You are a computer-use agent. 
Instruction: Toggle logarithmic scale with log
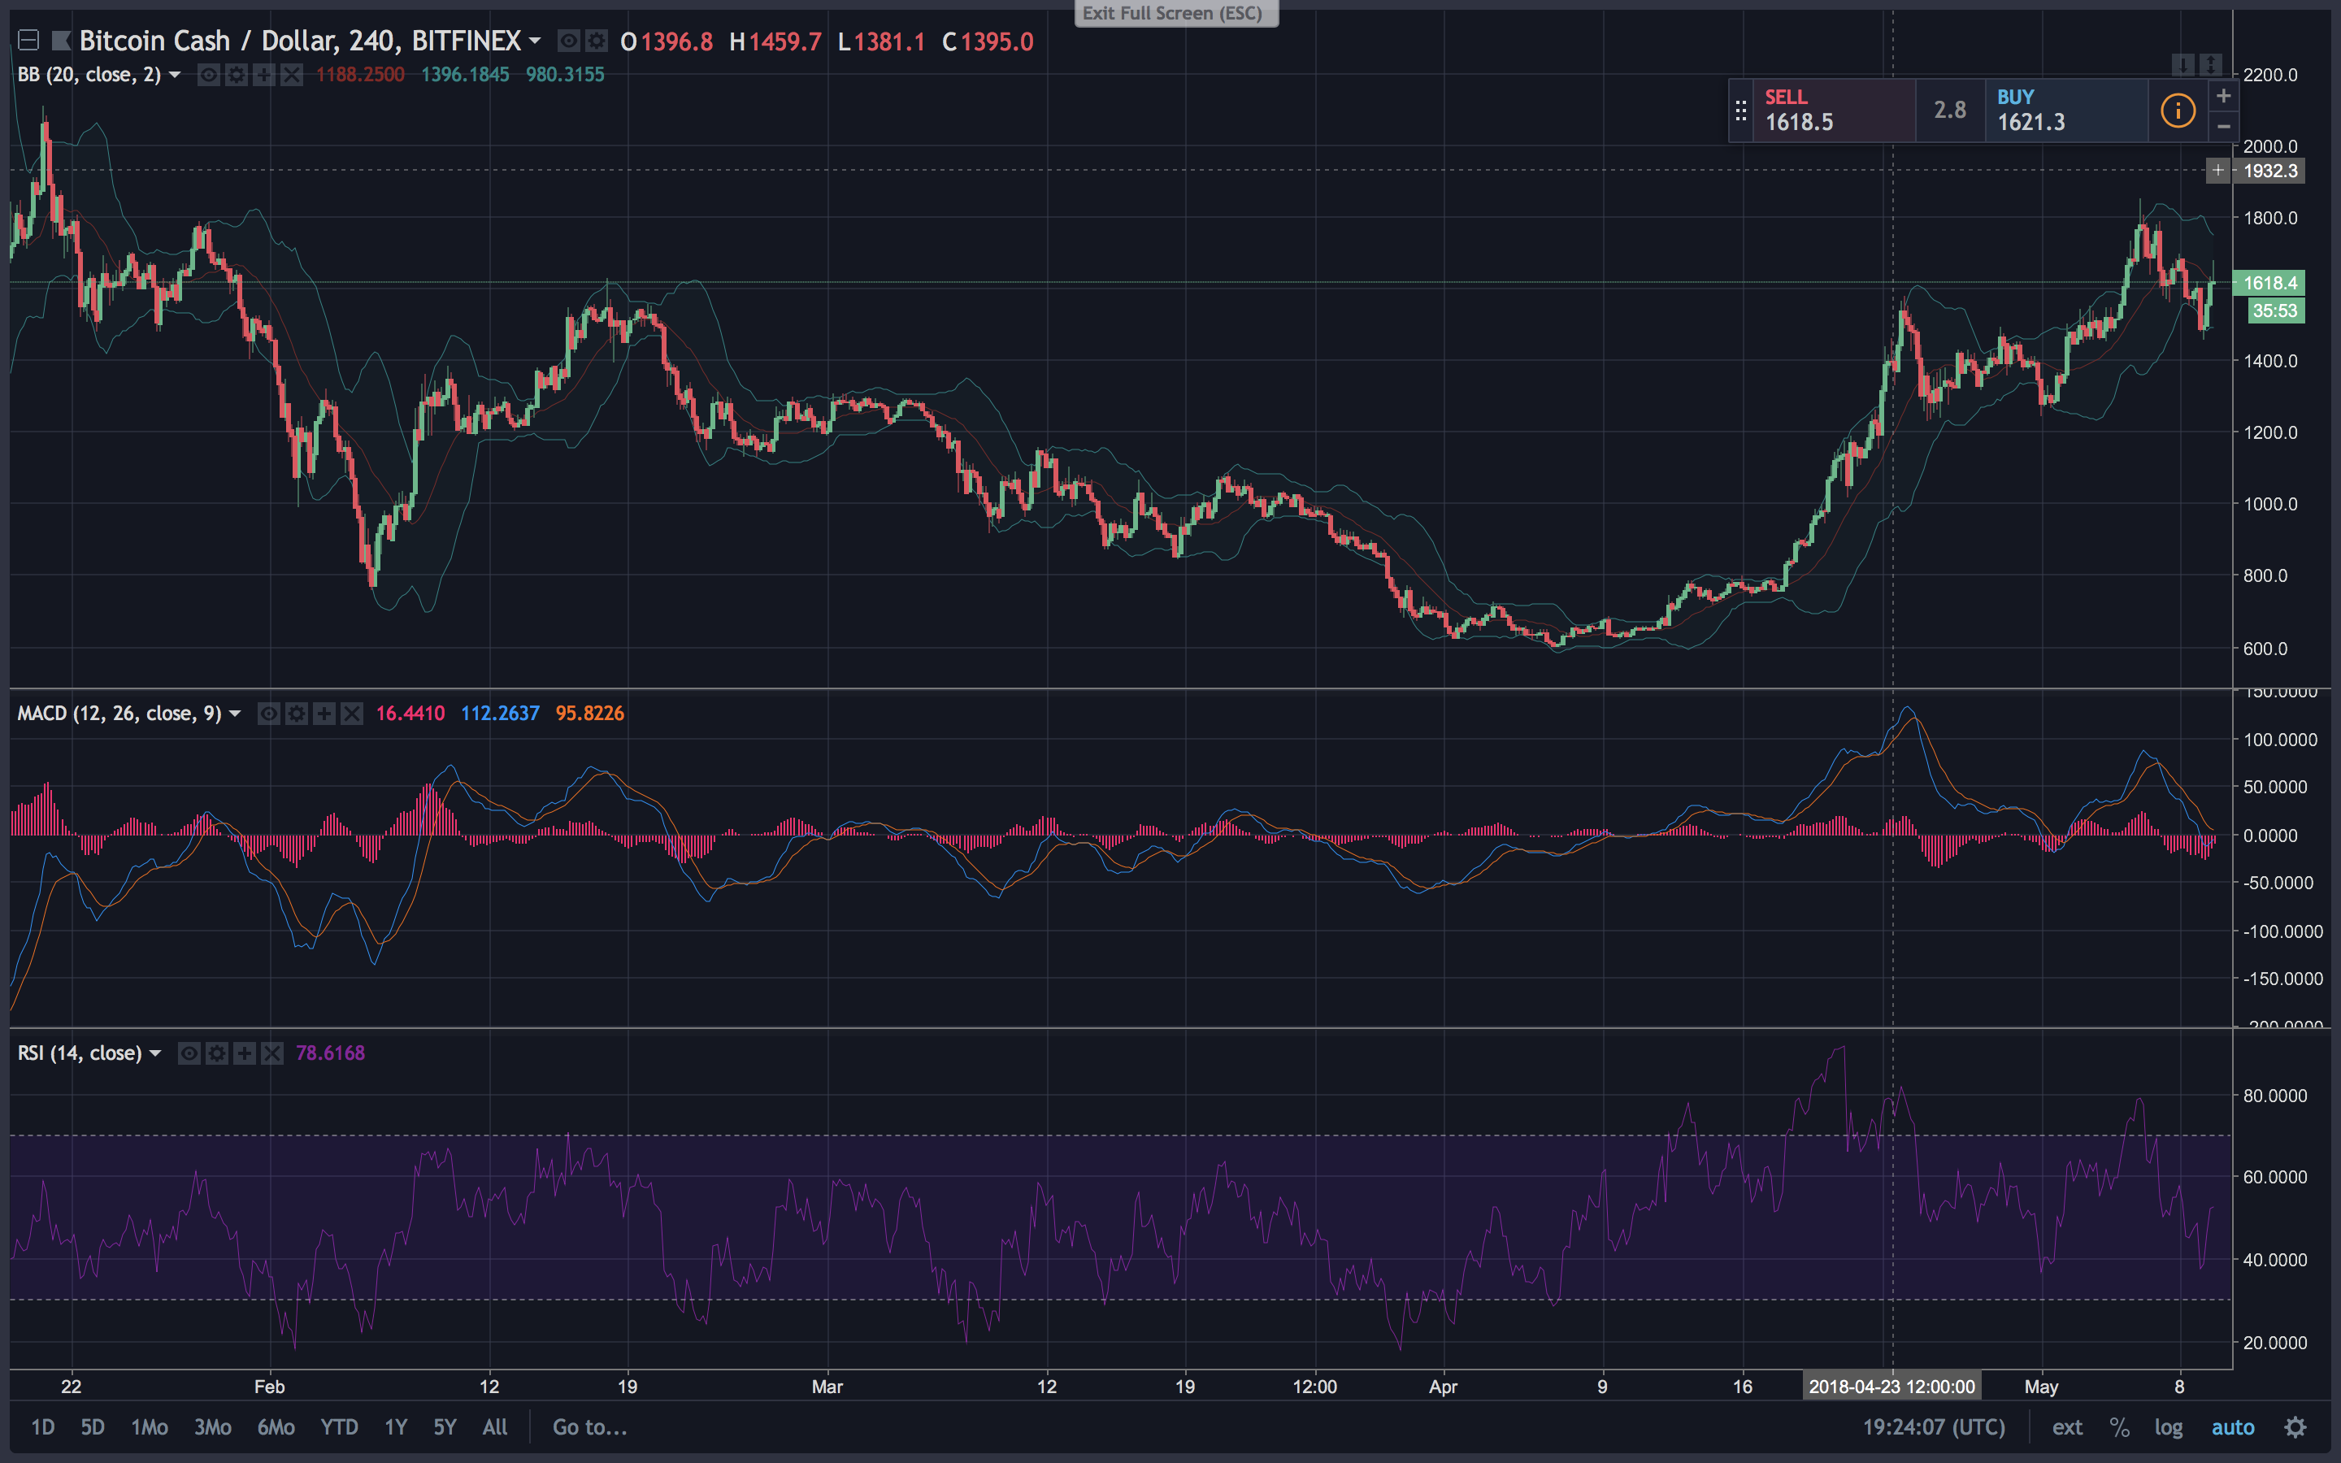pos(2168,1427)
